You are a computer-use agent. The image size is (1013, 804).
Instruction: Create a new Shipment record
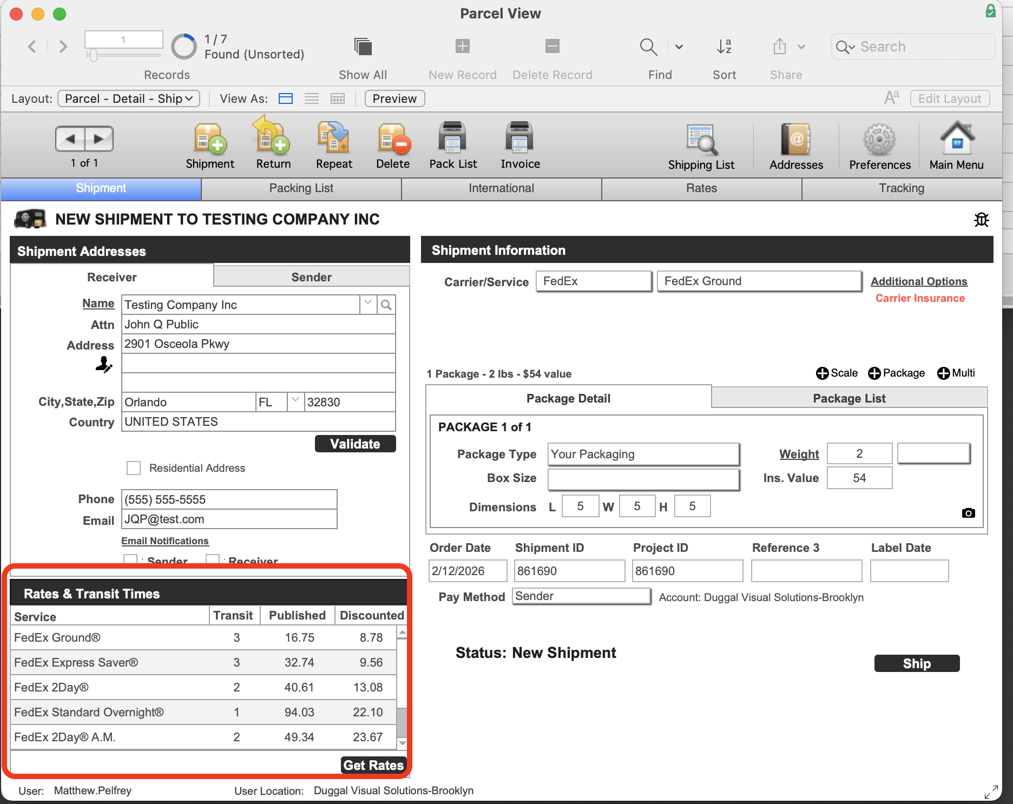[x=209, y=143]
